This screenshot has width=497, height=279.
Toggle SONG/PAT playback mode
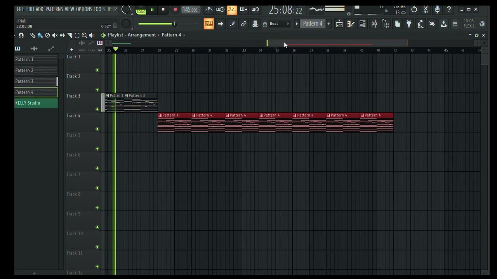(x=141, y=10)
